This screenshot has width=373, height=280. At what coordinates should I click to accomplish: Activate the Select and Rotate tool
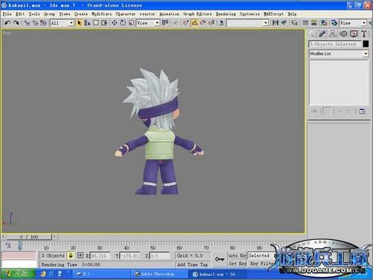[123, 23]
